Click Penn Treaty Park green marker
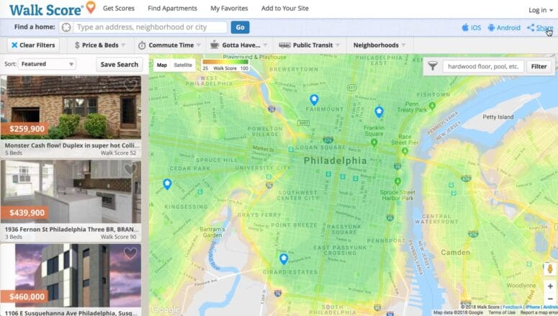This screenshot has height=316, width=558. click(x=432, y=106)
